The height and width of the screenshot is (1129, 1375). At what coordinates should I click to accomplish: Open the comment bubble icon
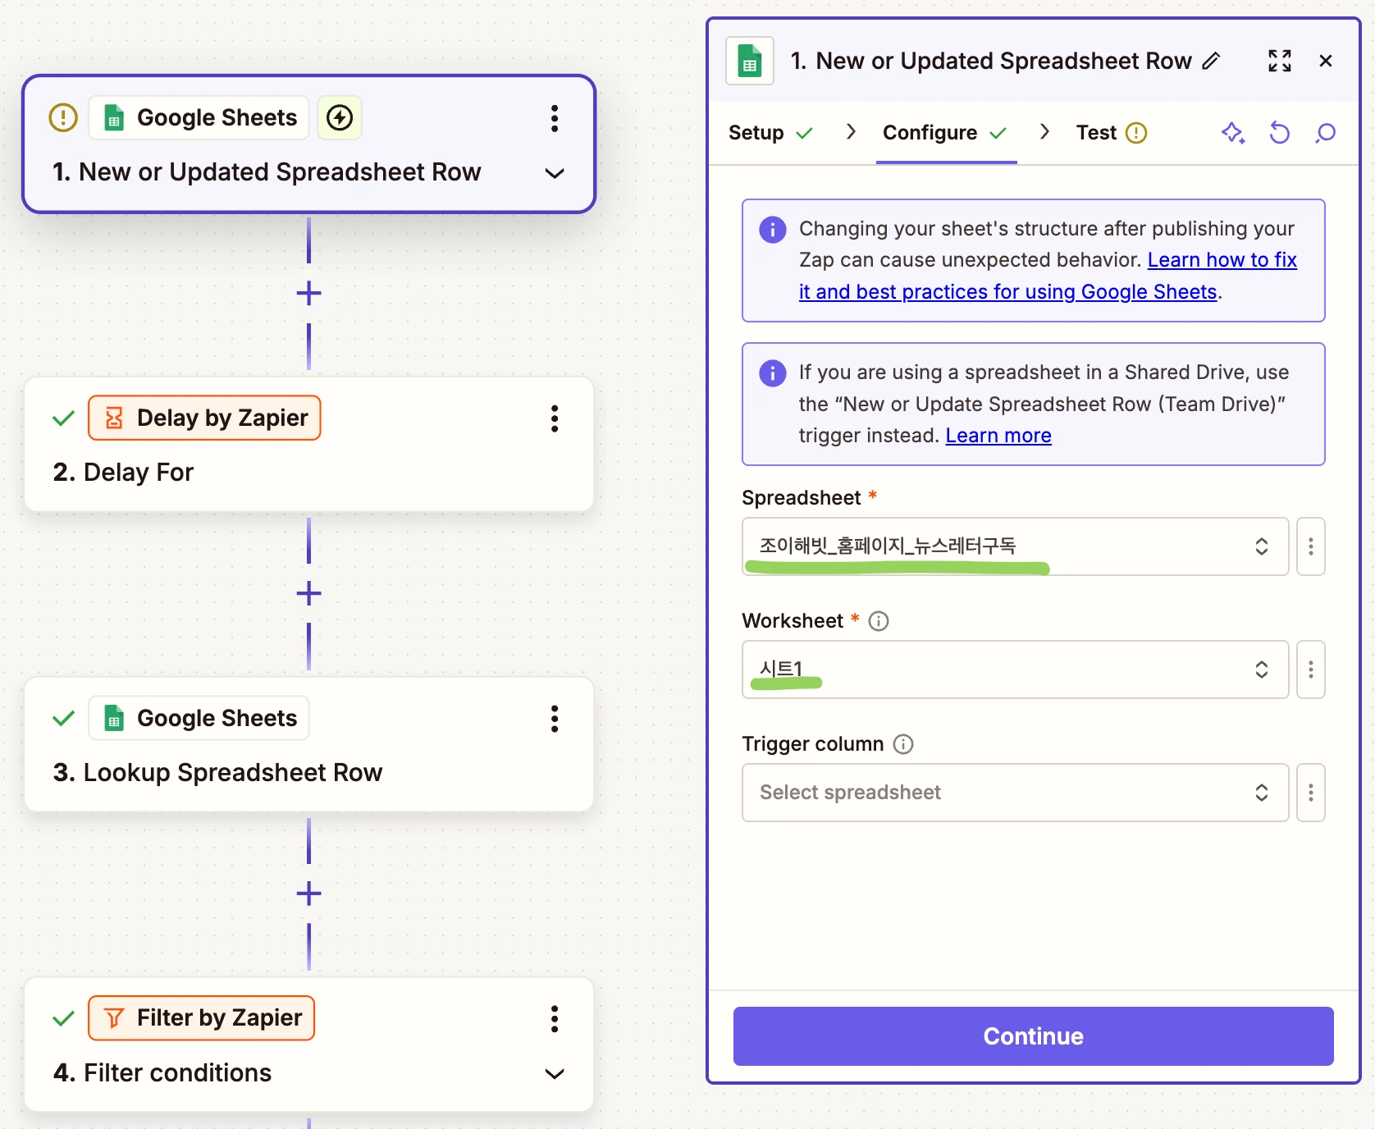(x=1325, y=133)
